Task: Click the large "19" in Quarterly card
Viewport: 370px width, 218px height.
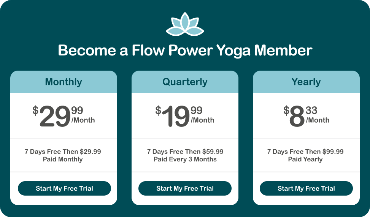Action: pyautogui.click(x=175, y=117)
